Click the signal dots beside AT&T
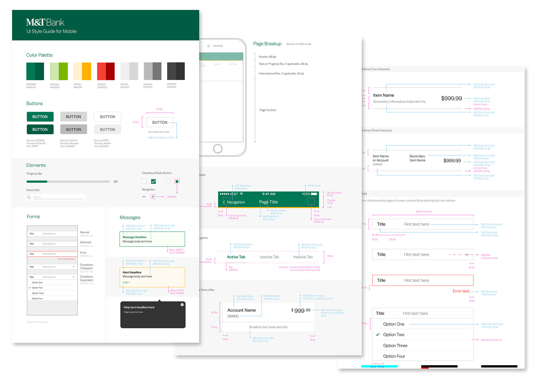Viewport: 541px width, 383px height. click(x=224, y=194)
